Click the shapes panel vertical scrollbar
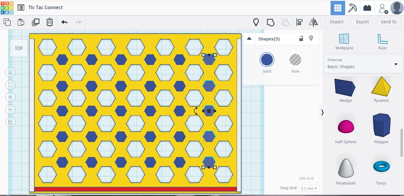 point(402,143)
